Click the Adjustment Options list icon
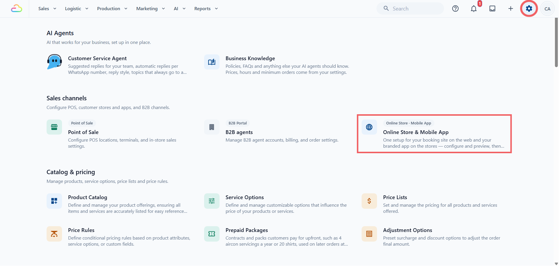Image resolution: width=559 pixels, height=266 pixels. [369, 234]
